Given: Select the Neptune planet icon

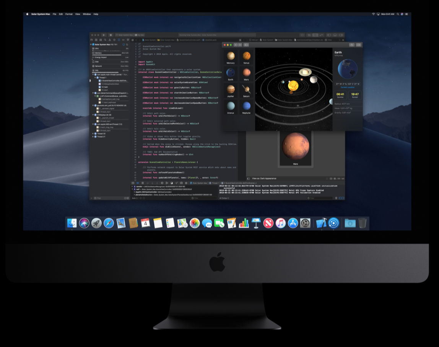Looking at the screenshot, I should [246, 106].
